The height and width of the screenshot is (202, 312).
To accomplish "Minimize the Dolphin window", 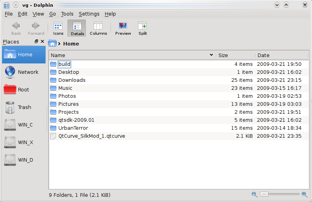I will (x=277, y=5).
